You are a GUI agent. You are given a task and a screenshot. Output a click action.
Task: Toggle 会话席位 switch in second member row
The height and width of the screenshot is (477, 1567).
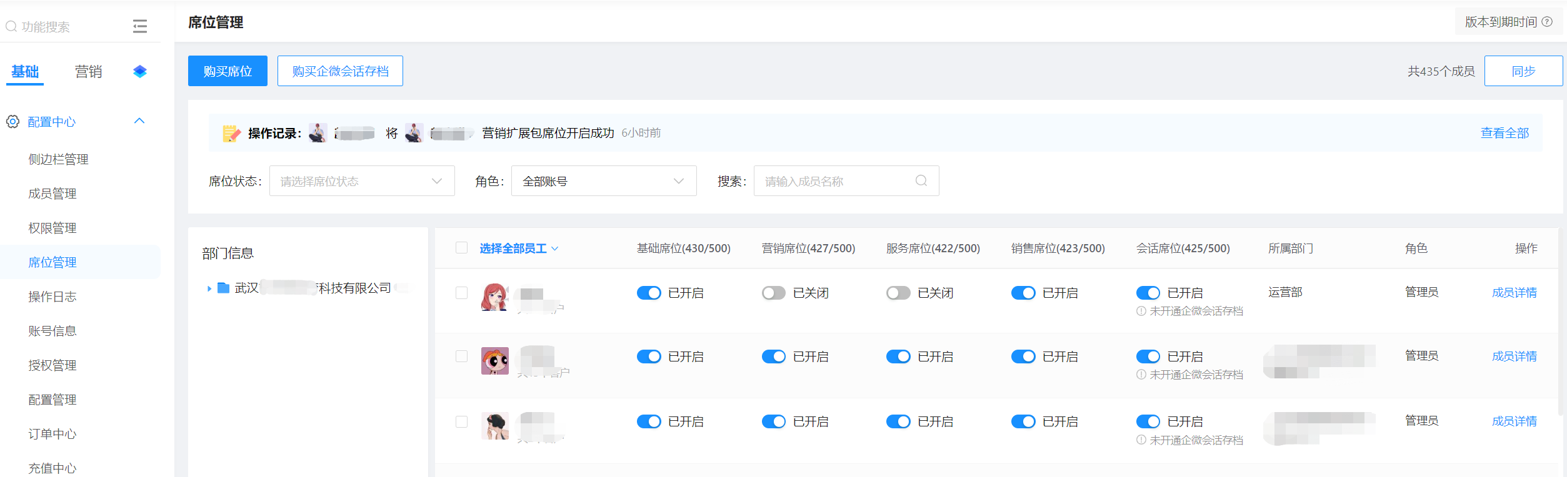click(x=1148, y=357)
